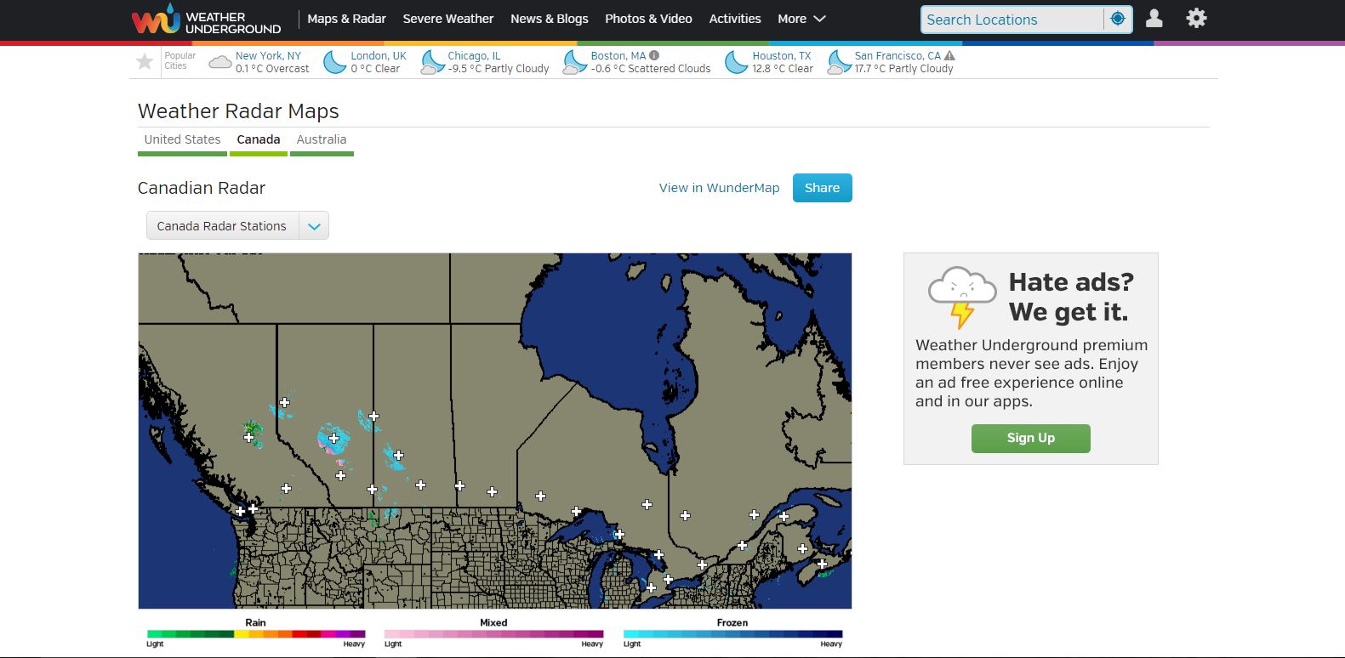Open News & Blogs menu

click(x=550, y=19)
